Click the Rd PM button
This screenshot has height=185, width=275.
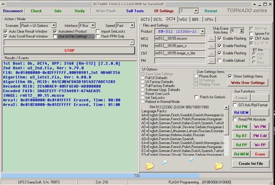[241, 126]
